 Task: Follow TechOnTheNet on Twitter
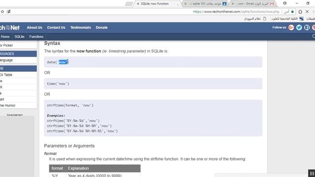click(299, 28)
